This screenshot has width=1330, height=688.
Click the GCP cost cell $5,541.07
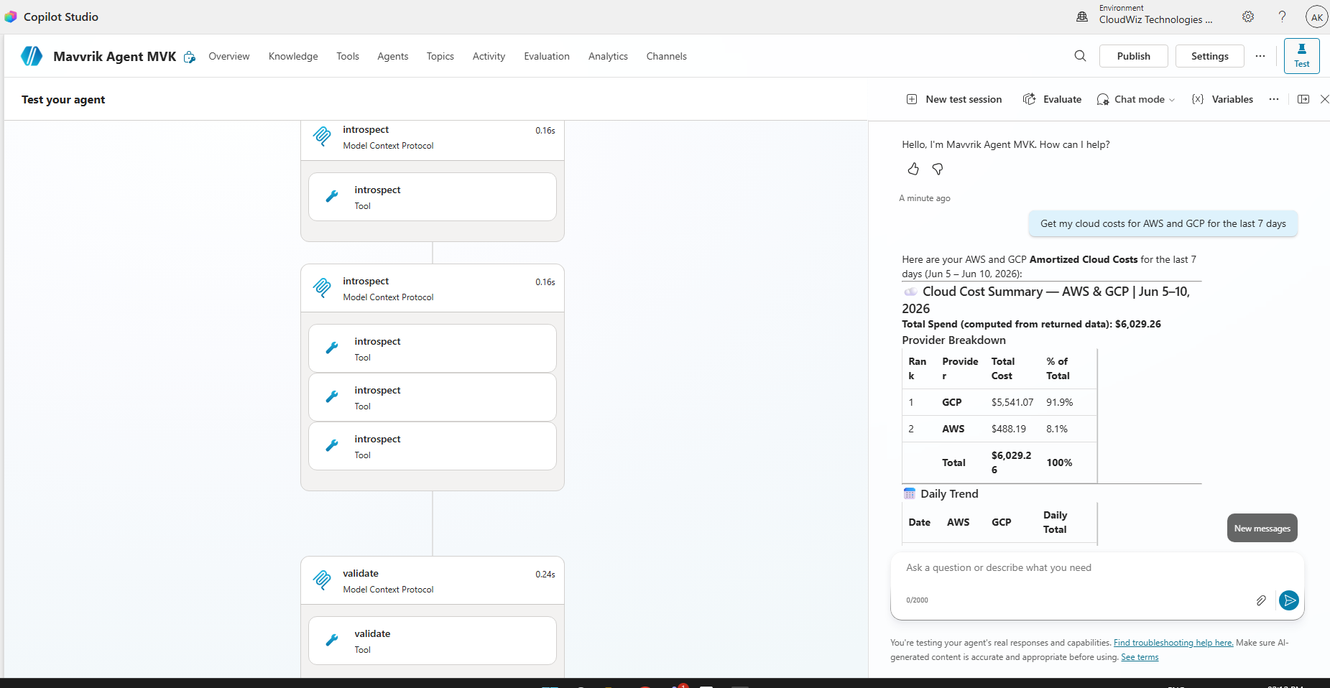[x=1012, y=402]
